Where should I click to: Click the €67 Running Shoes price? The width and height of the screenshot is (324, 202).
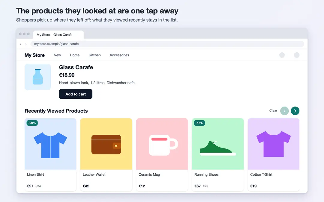click(x=197, y=186)
